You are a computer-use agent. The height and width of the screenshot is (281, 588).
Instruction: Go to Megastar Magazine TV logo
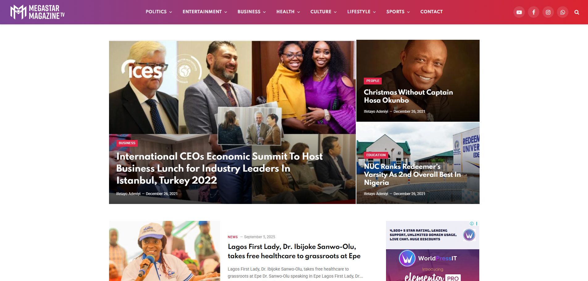click(x=37, y=12)
